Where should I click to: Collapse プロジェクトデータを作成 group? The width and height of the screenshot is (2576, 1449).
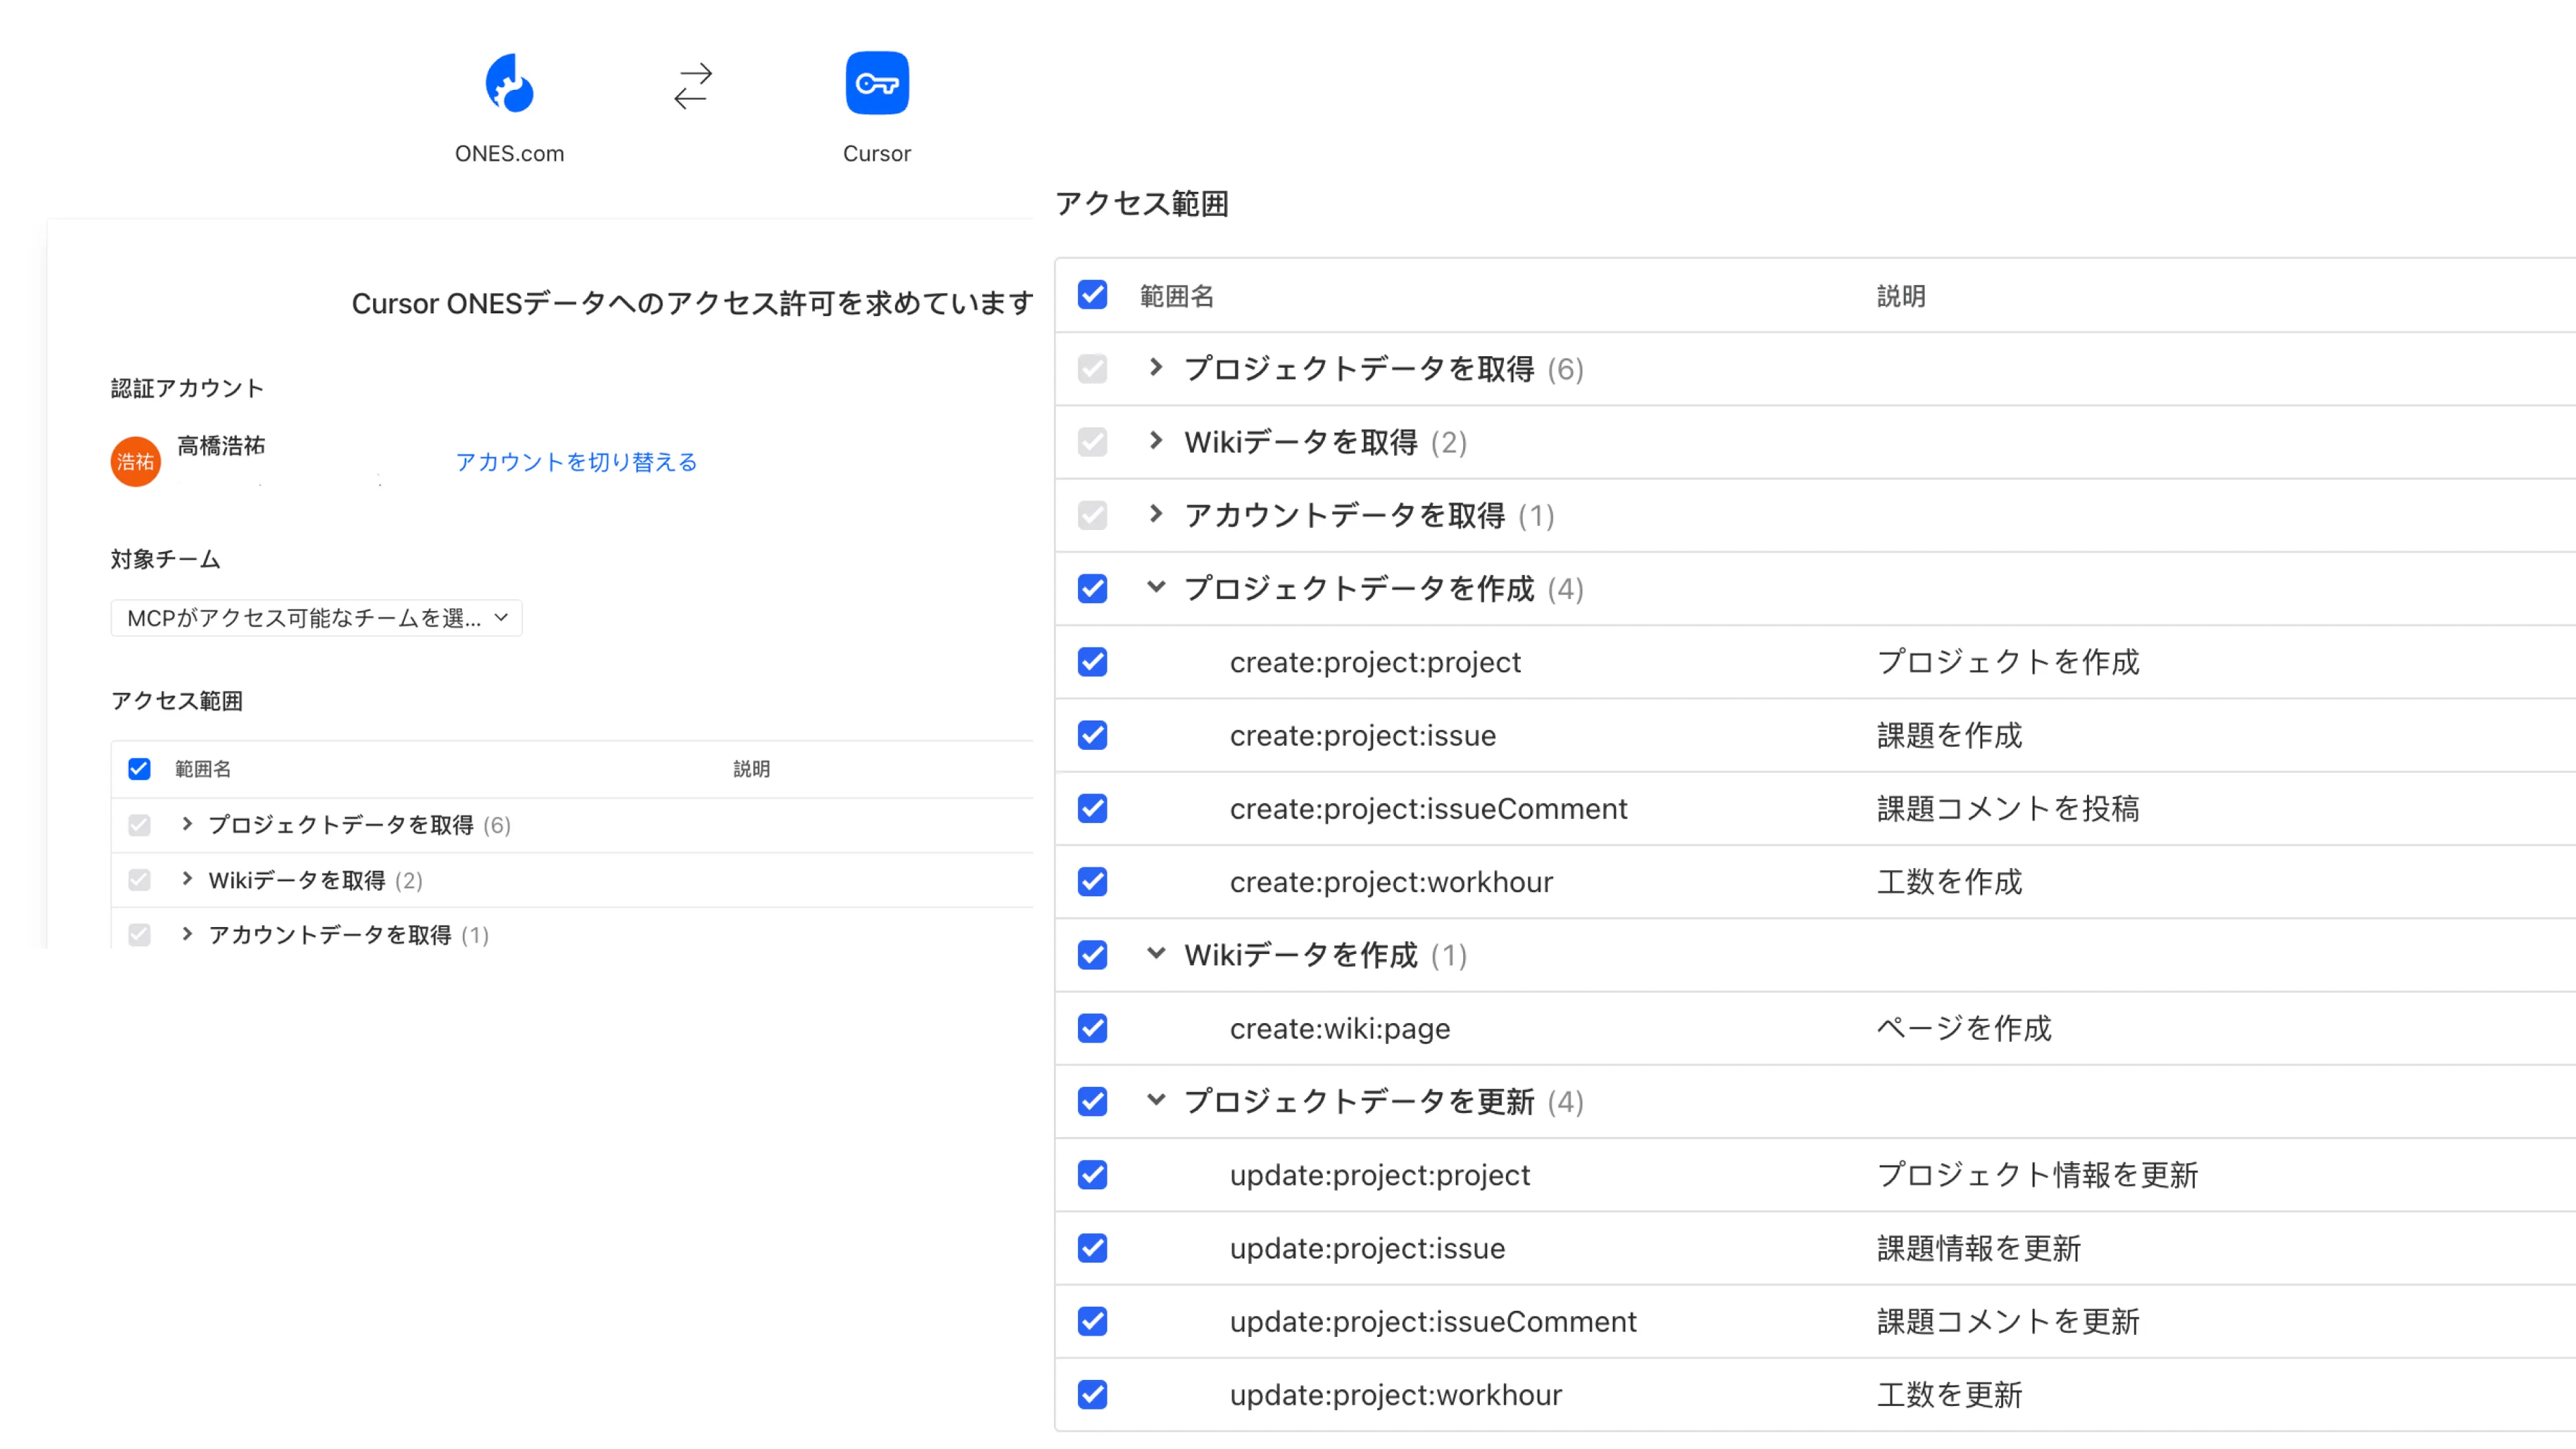coord(1155,588)
